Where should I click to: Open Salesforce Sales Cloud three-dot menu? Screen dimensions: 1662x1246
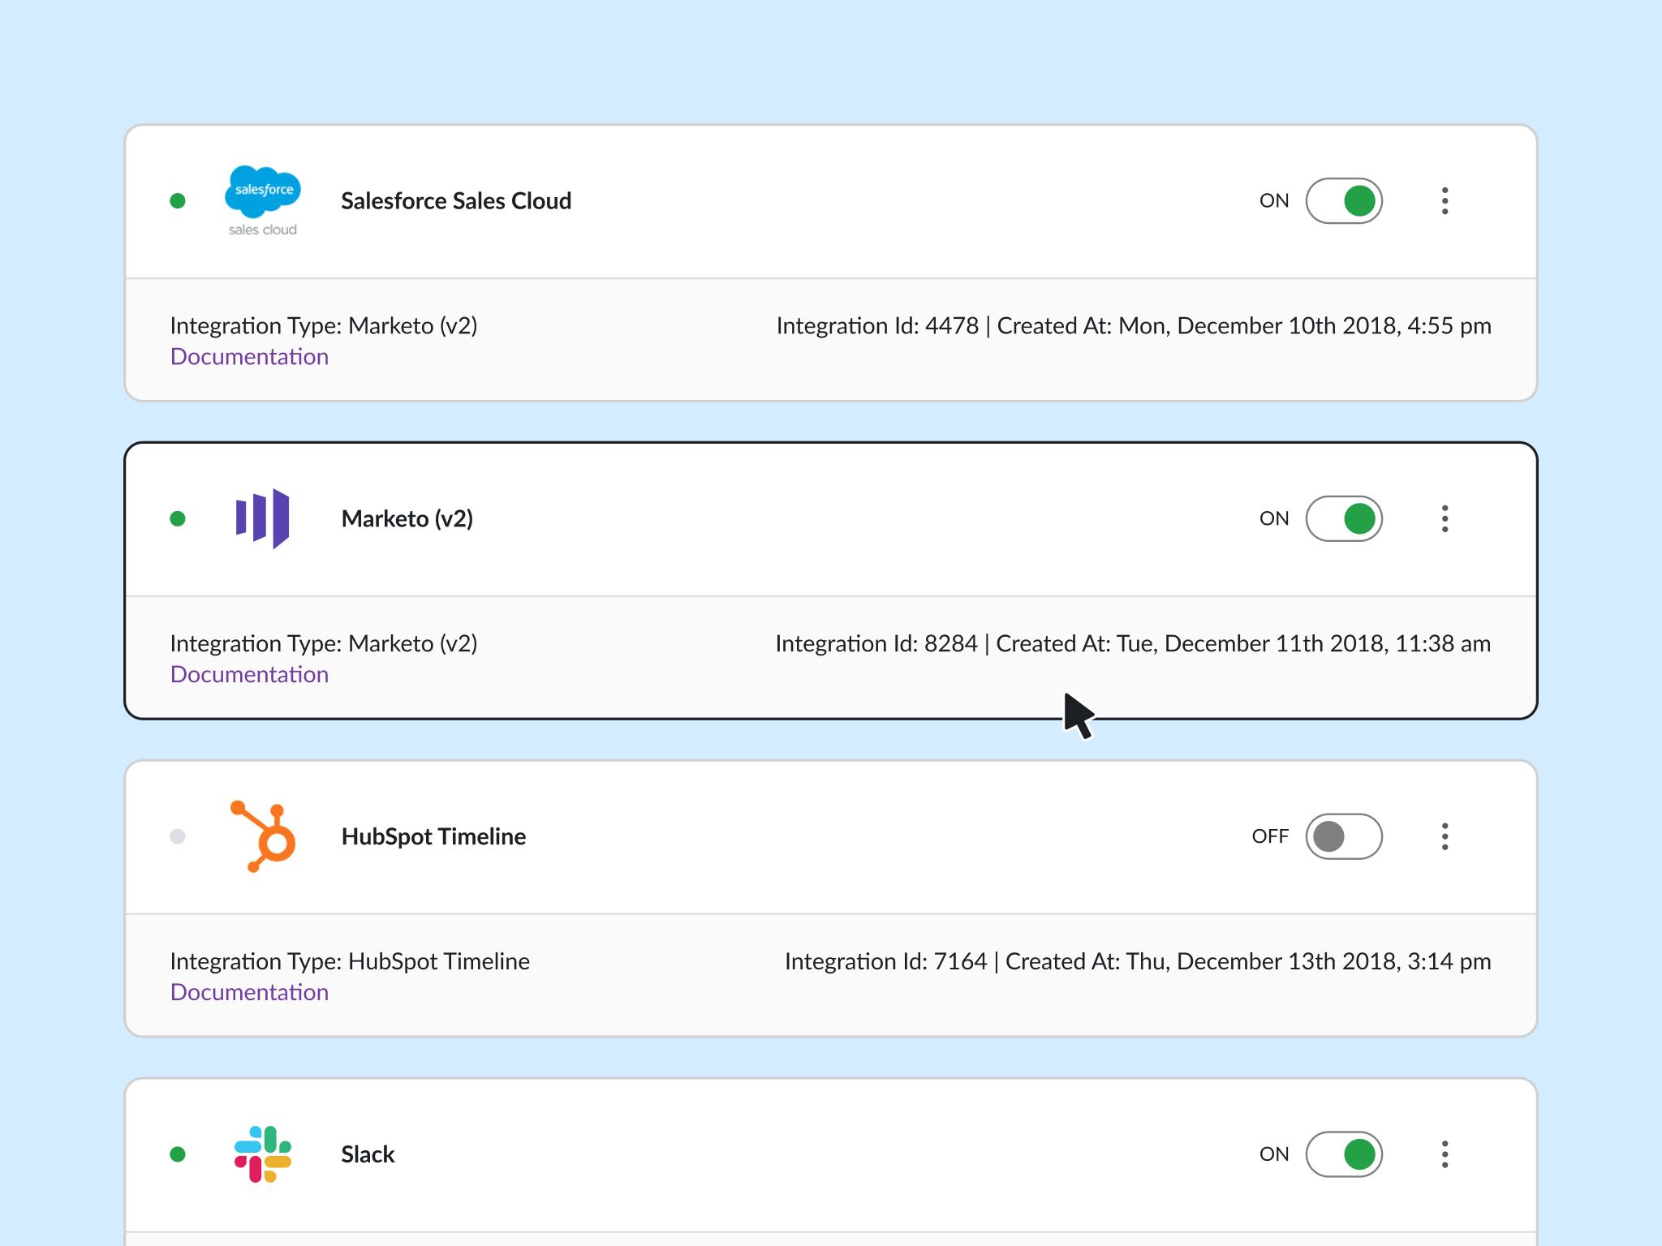(1445, 200)
